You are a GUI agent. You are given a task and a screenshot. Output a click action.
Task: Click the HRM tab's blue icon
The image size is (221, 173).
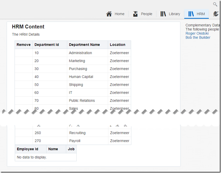point(191,14)
